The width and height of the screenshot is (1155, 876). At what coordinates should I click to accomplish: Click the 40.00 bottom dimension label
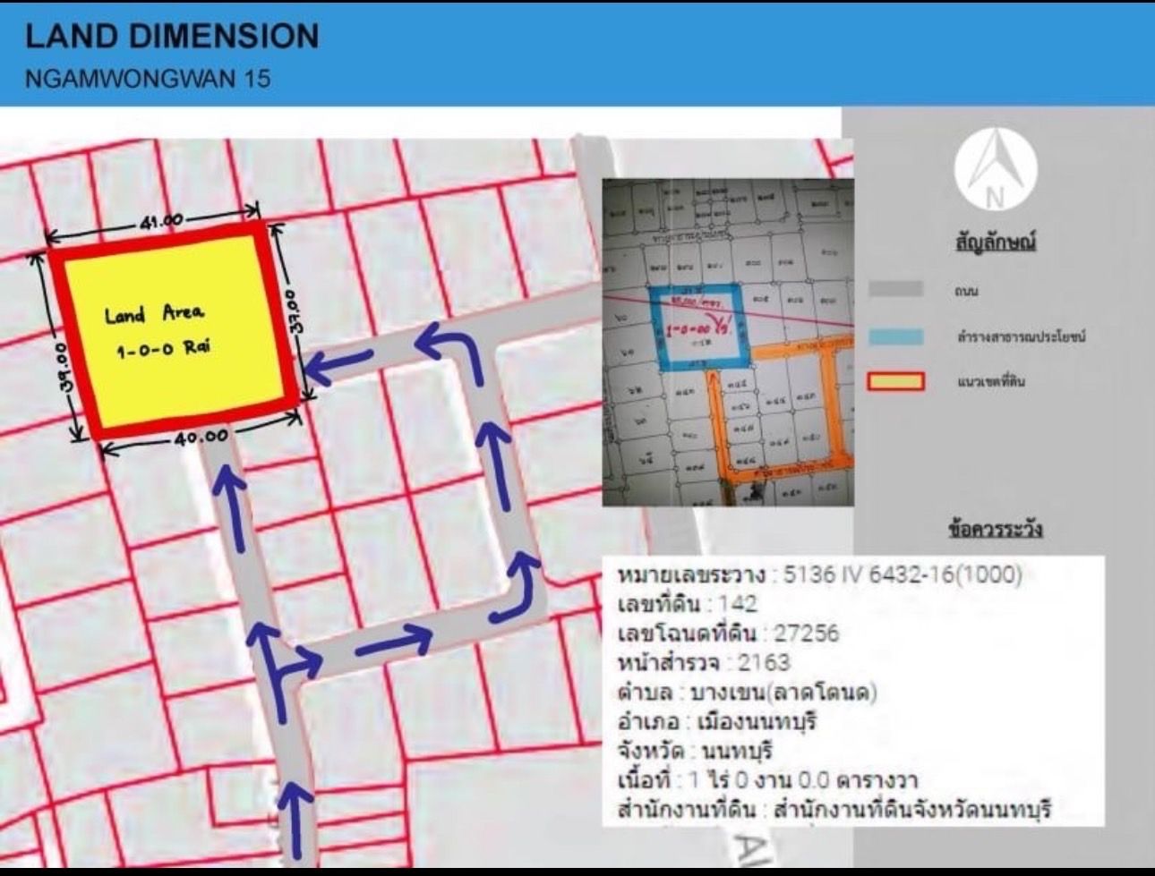tap(201, 437)
